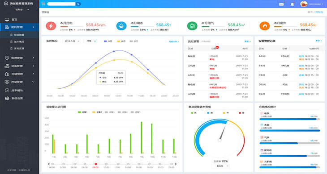Open the bell alerts icon
This screenshot has height=174, width=327.
[292, 4]
